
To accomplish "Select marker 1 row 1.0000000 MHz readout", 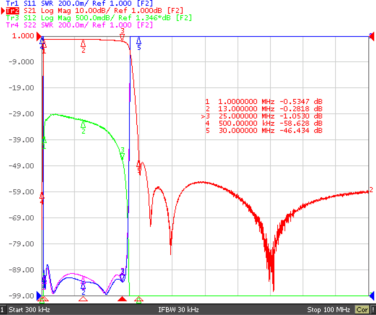I will pos(264,102).
